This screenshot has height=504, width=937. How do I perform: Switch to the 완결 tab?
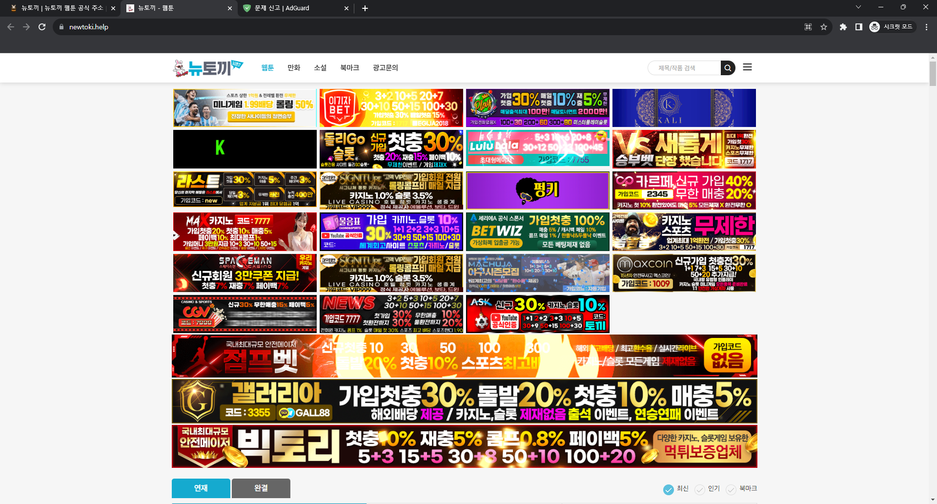click(x=261, y=488)
